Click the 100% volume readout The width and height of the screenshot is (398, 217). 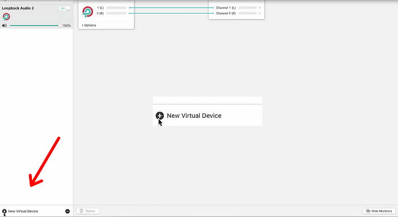click(x=67, y=26)
